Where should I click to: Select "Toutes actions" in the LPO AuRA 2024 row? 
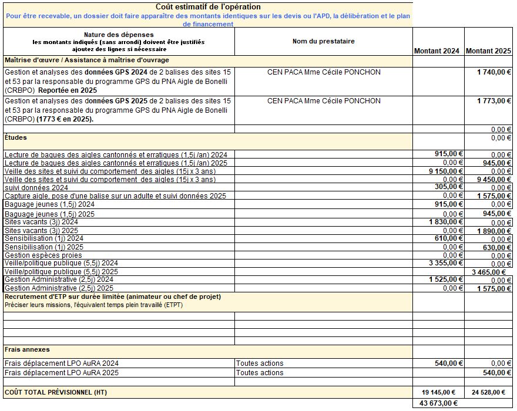tap(260, 363)
